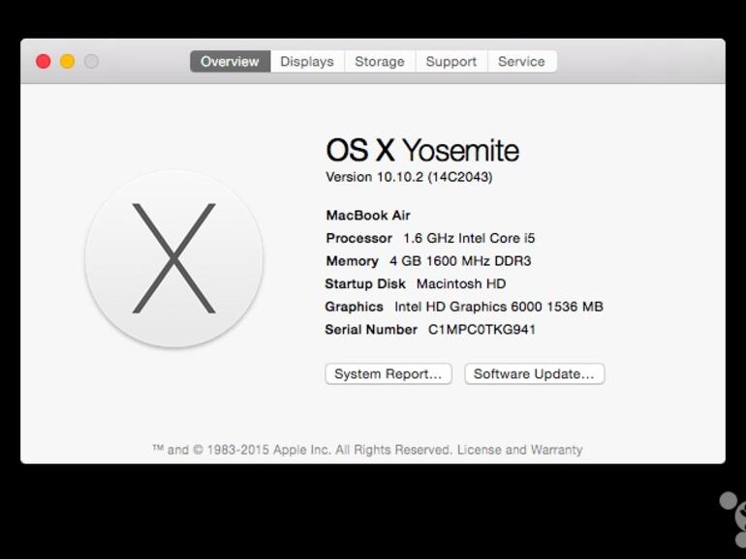Click the memory value 4 GB 1600 MHz DDR3

click(x=460, y=261)
